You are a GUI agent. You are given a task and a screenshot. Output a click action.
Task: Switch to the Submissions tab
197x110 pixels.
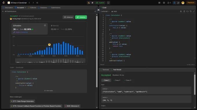55,7
